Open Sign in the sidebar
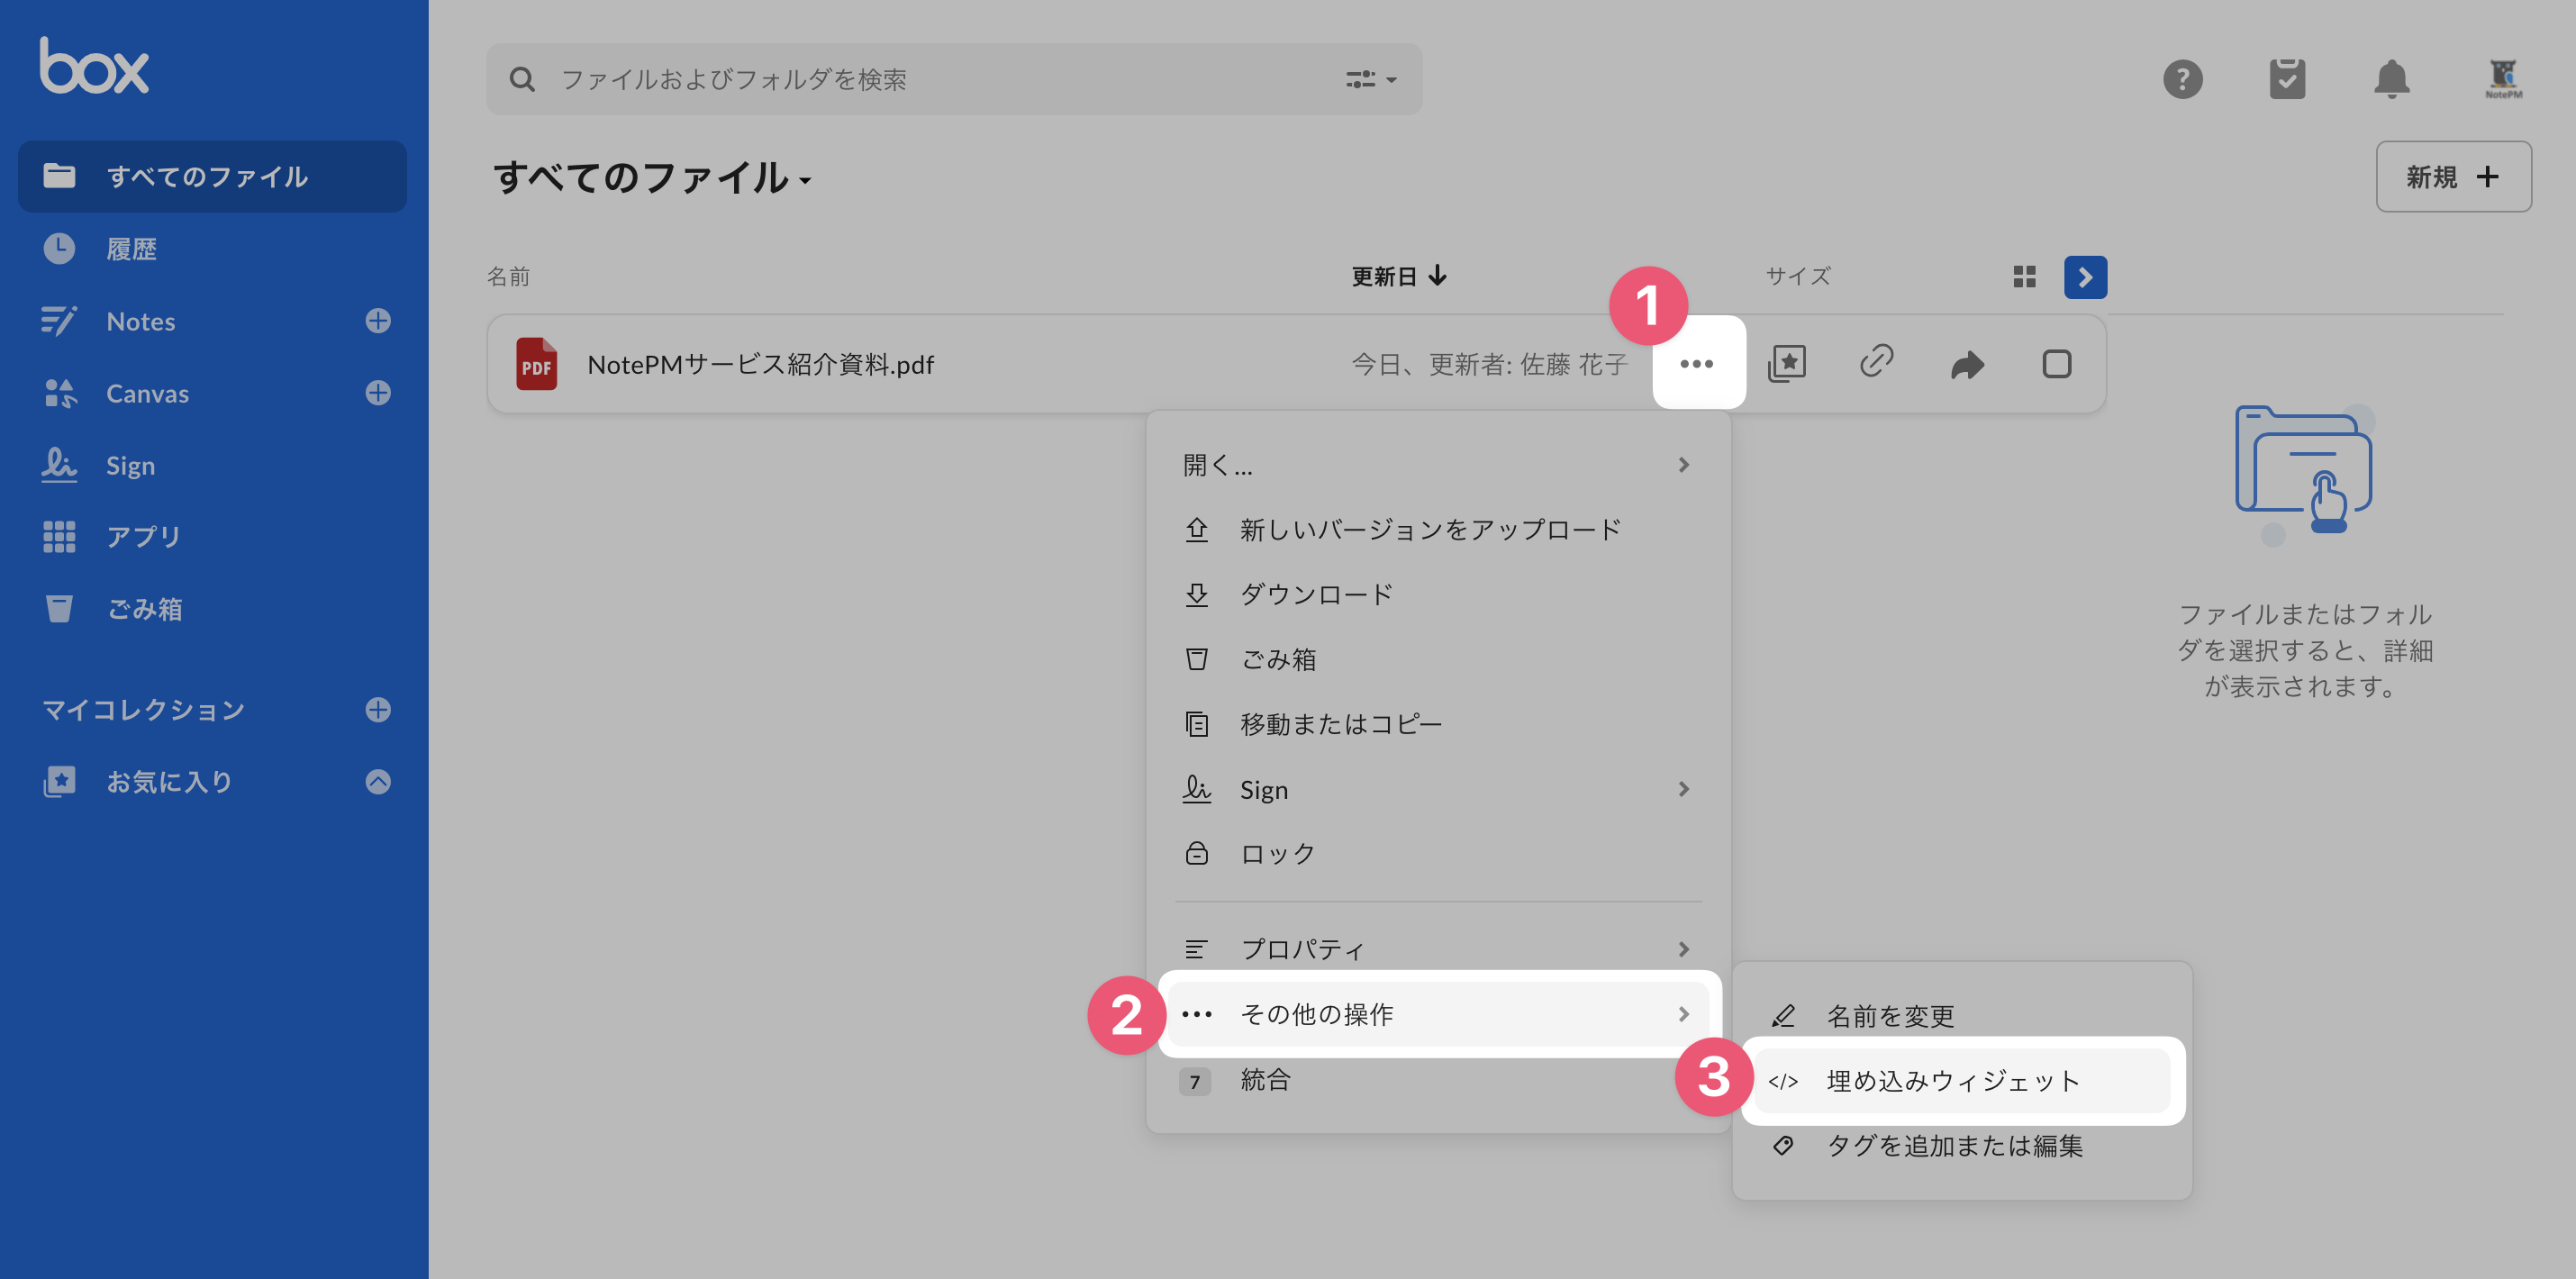The image size is (2576, 1279). click(130, 465)
